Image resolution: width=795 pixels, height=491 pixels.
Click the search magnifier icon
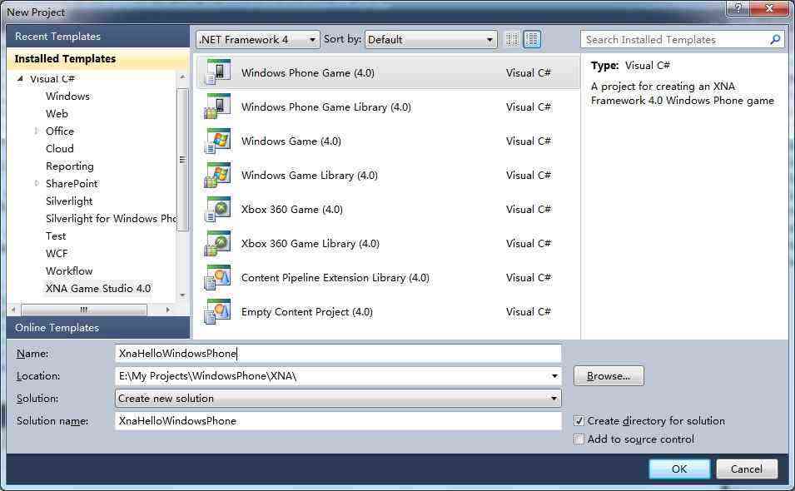tap(775, 39)
